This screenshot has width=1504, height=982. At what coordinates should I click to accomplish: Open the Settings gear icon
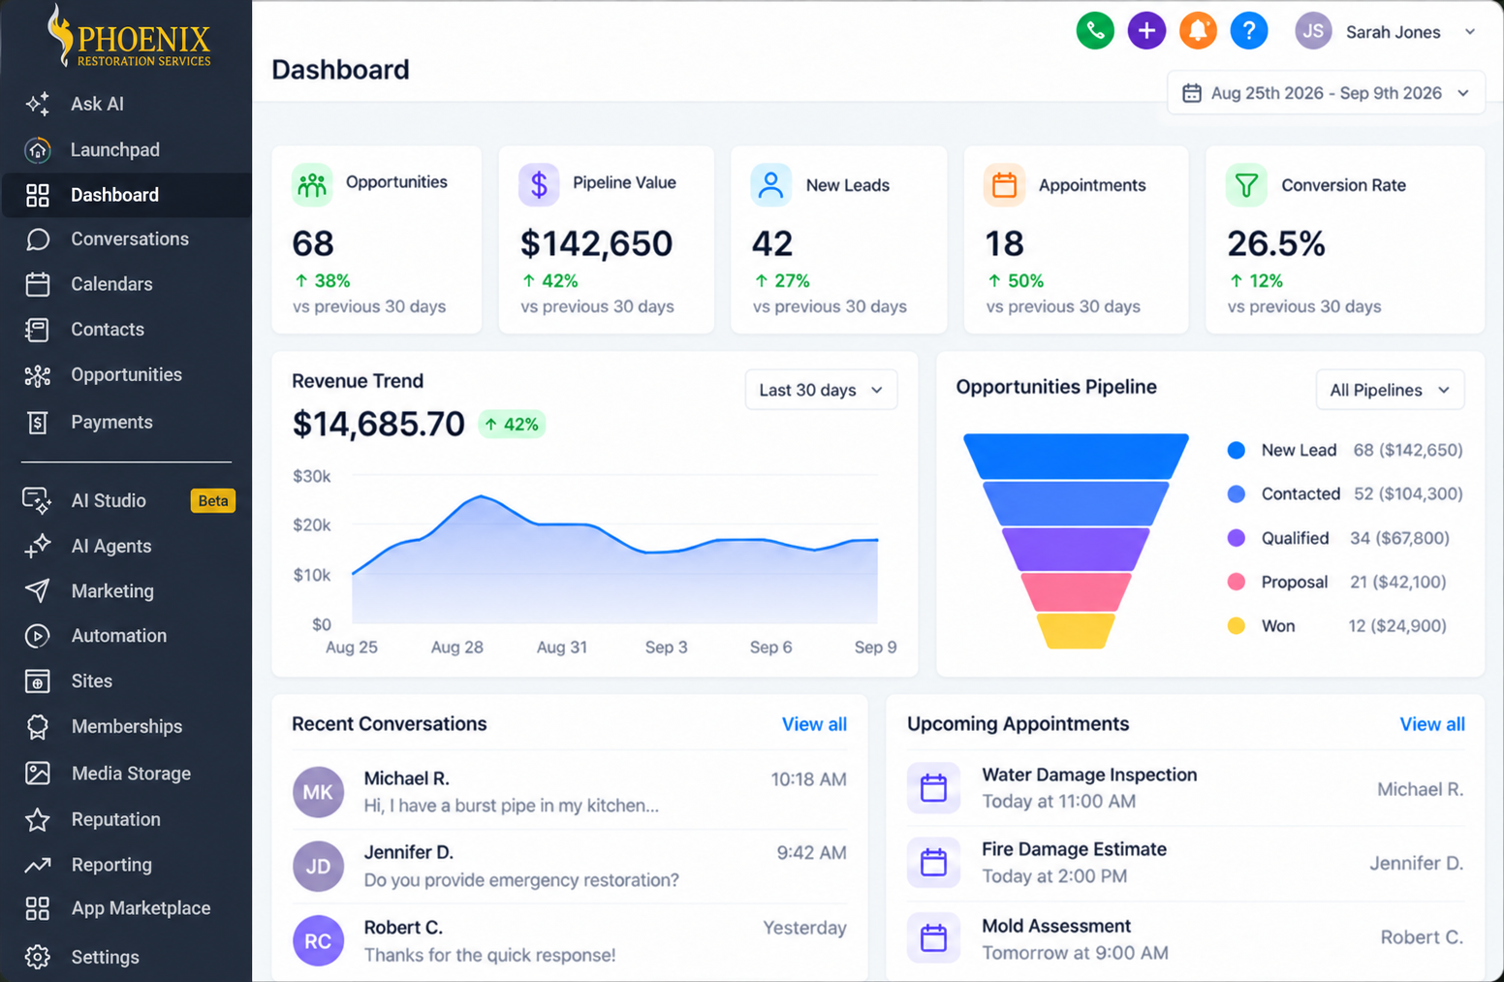[x=38, y=957]
